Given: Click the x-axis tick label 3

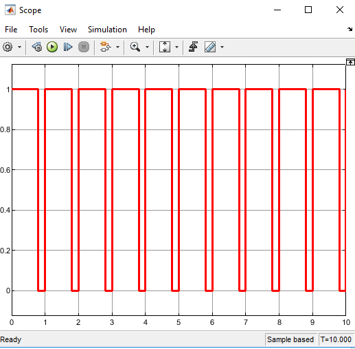Looking at the screenshot, I should 112,322.
